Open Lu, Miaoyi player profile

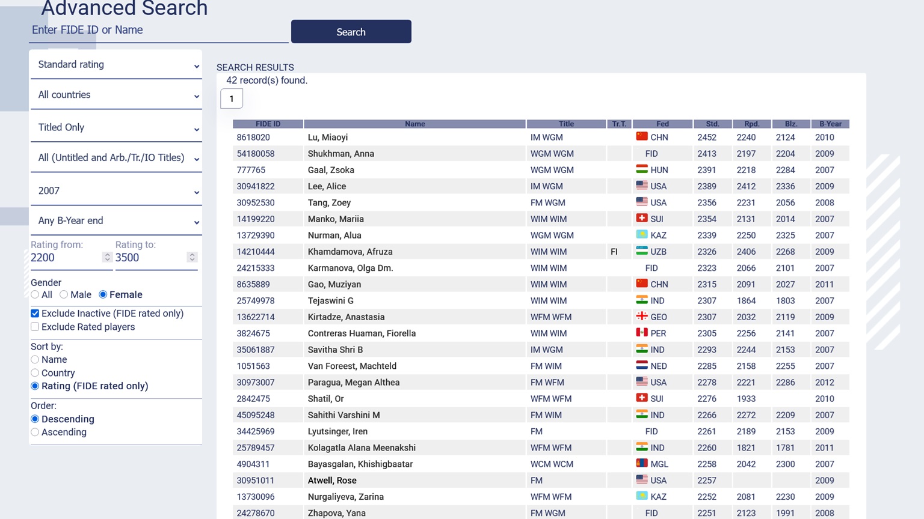coord(328,137)
